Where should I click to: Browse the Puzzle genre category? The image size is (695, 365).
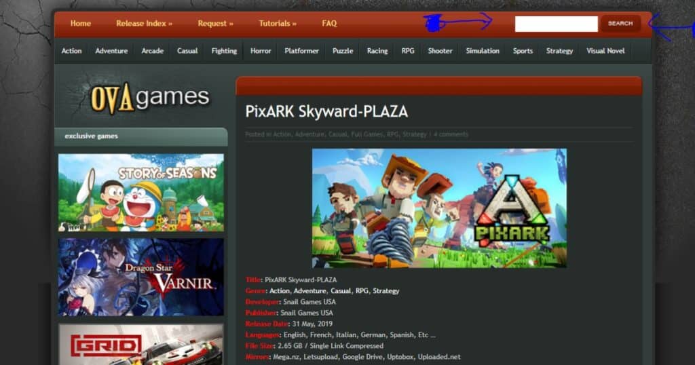343,51
